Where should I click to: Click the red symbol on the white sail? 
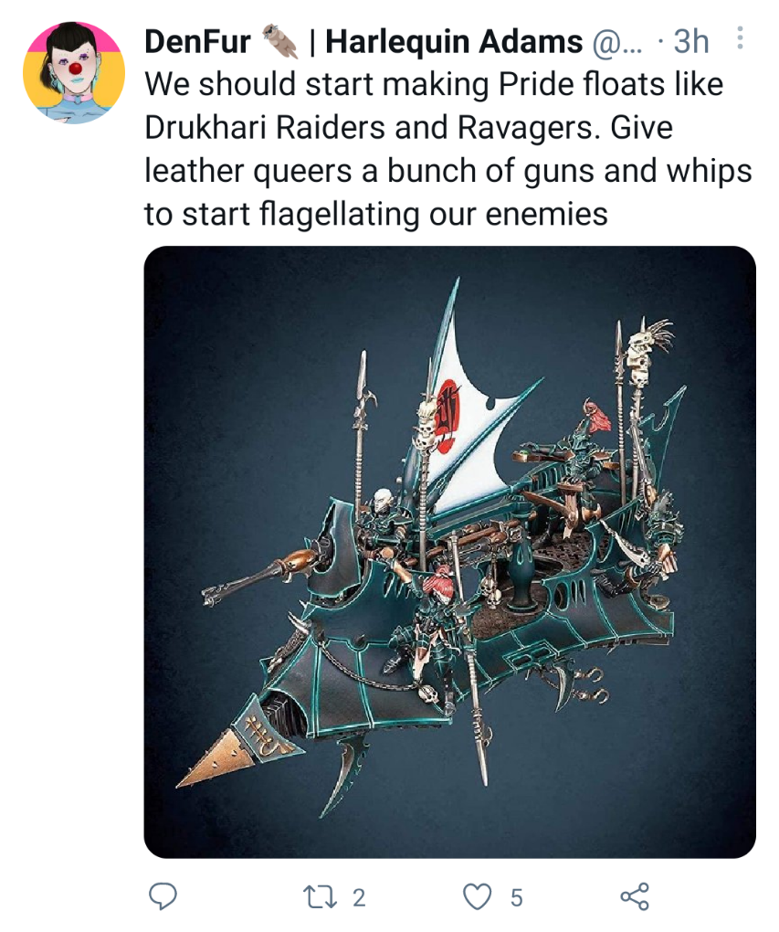(448, 413)
